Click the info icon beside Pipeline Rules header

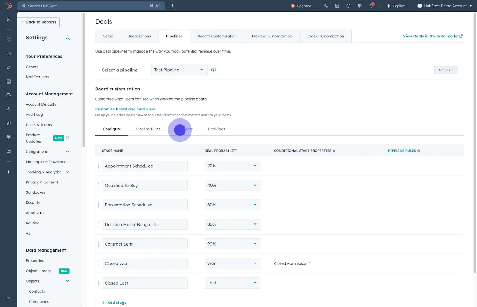419,151
